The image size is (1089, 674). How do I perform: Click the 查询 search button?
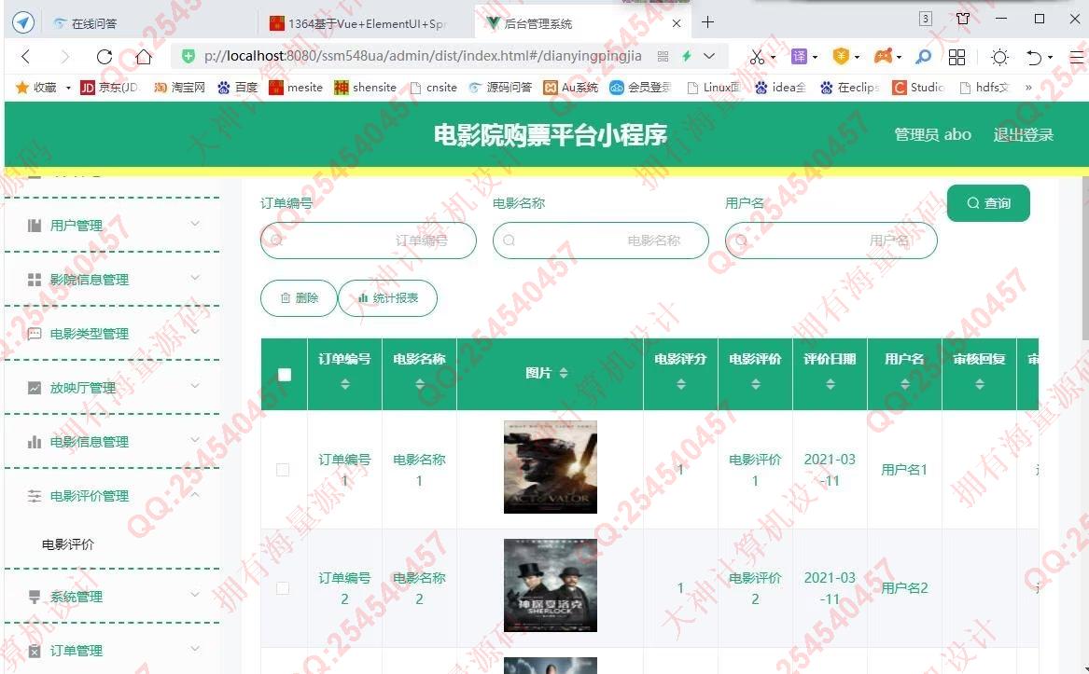coord(988,203)
